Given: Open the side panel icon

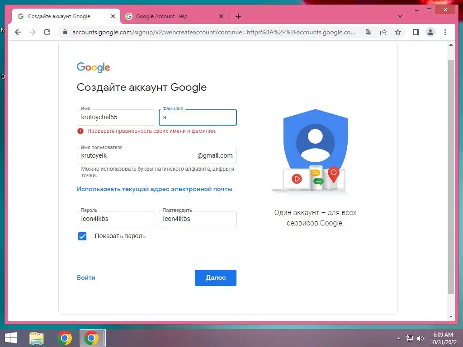Looking at the screenshot, I should pyautogui.click(x=416, y=32).
